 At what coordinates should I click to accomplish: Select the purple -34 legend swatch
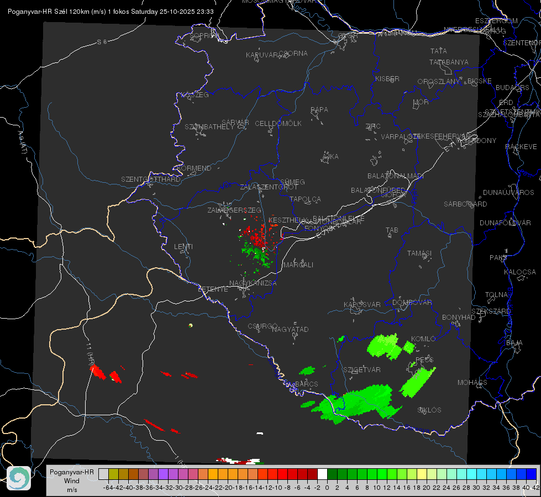(x=162, y=474)
